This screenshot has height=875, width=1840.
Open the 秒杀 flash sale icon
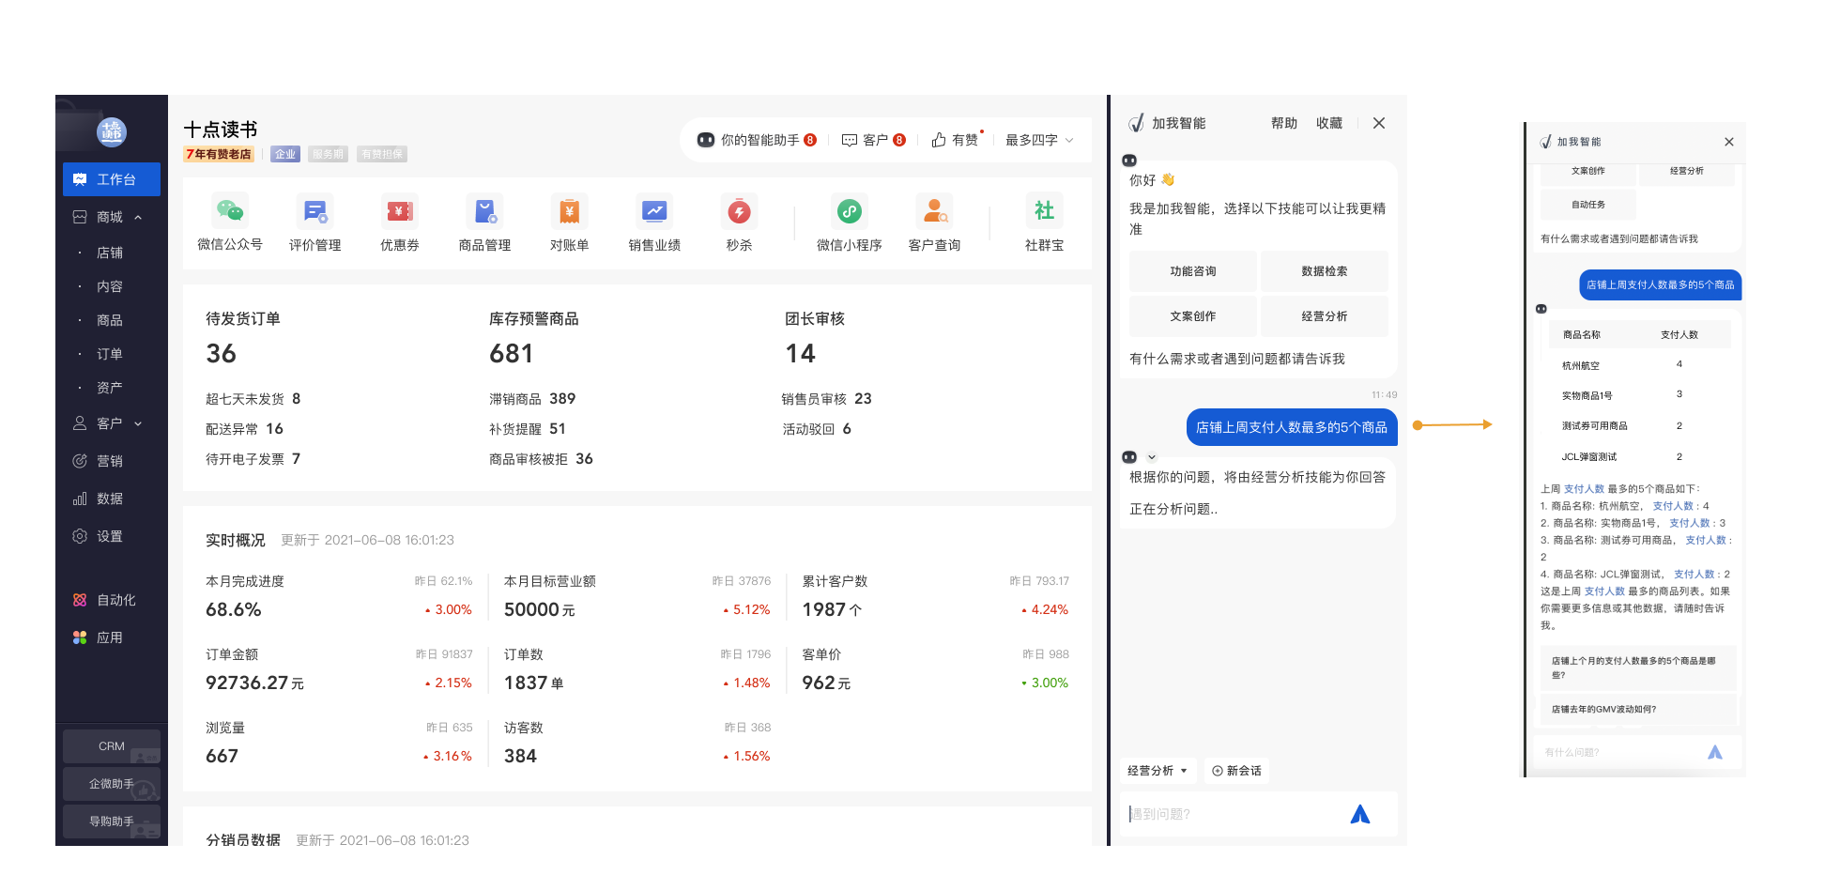pos(739,212)
